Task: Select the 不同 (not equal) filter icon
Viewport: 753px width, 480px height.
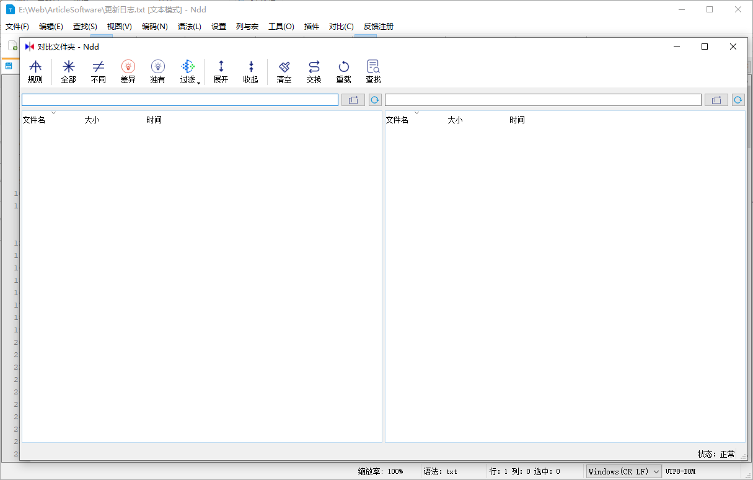Action: 98,71
